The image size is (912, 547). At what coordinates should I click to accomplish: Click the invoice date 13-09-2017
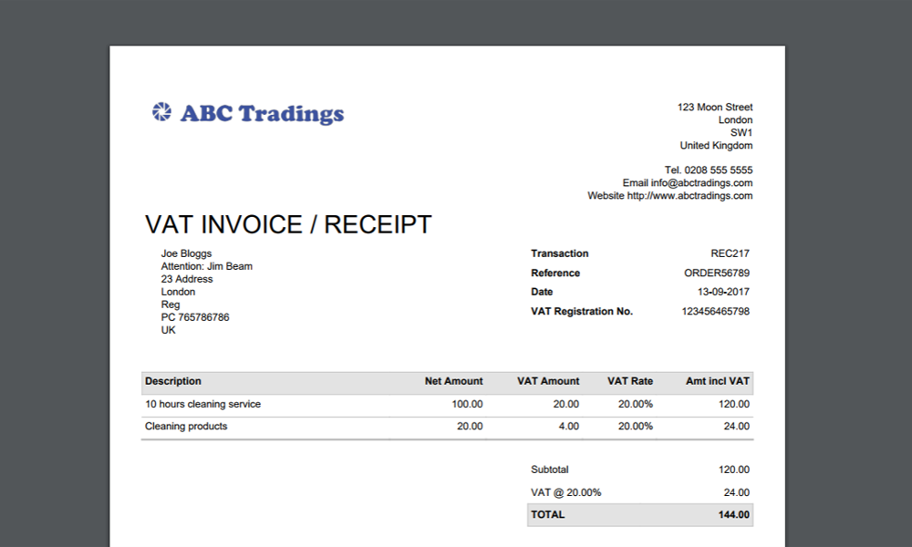tap(723, 293)
